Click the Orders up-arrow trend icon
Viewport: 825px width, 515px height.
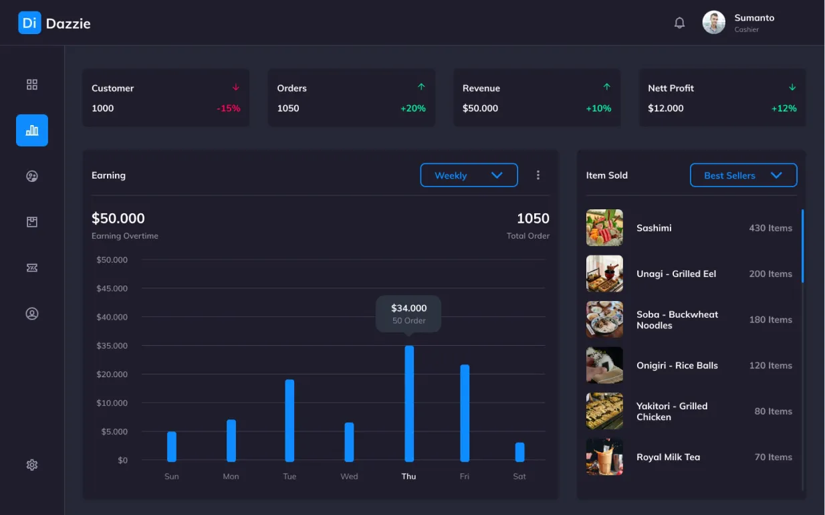pos(421,87)
